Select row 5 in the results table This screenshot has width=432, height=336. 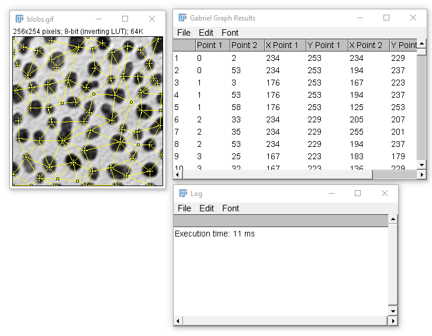click(295, 107)
